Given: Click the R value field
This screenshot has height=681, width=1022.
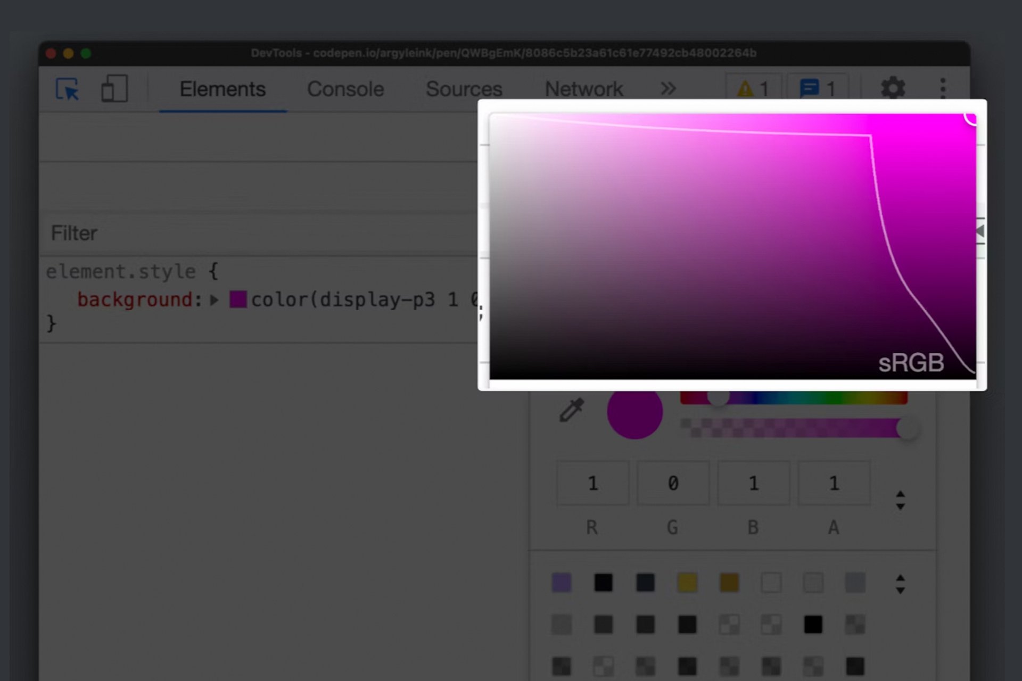Looking at the screenshot, I should point(592,483).
